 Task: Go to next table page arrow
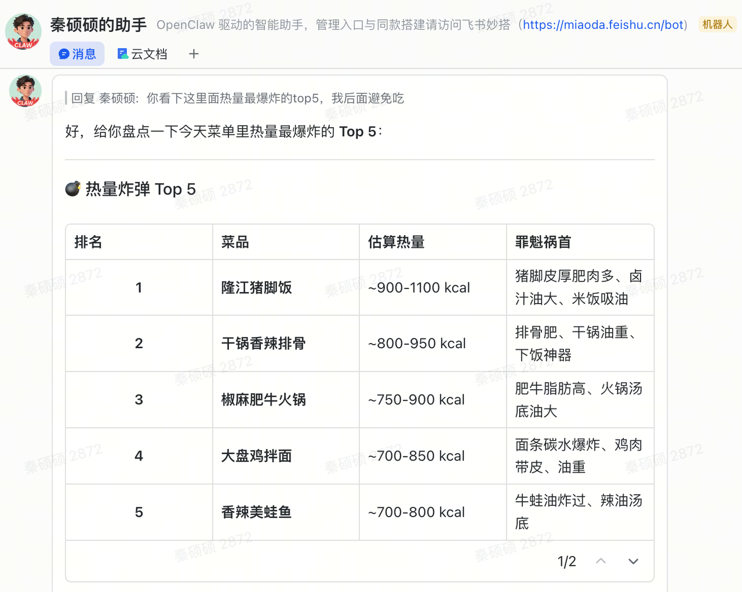tap(633, 561)
